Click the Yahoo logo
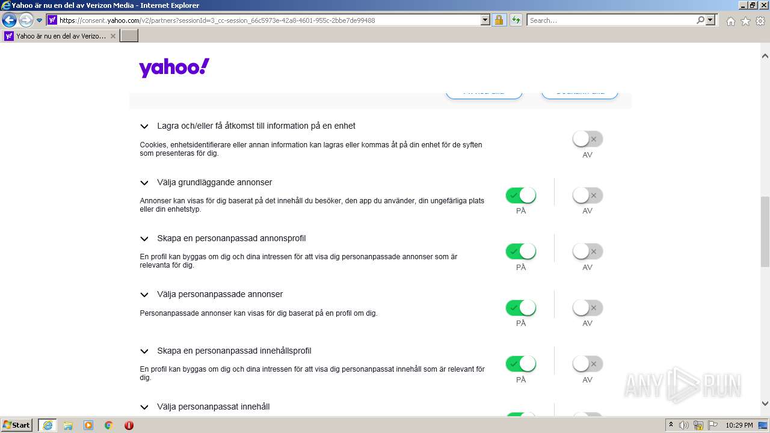Viewport: 770px width, 433px height. pyautogui.click(x=174, y=68)
